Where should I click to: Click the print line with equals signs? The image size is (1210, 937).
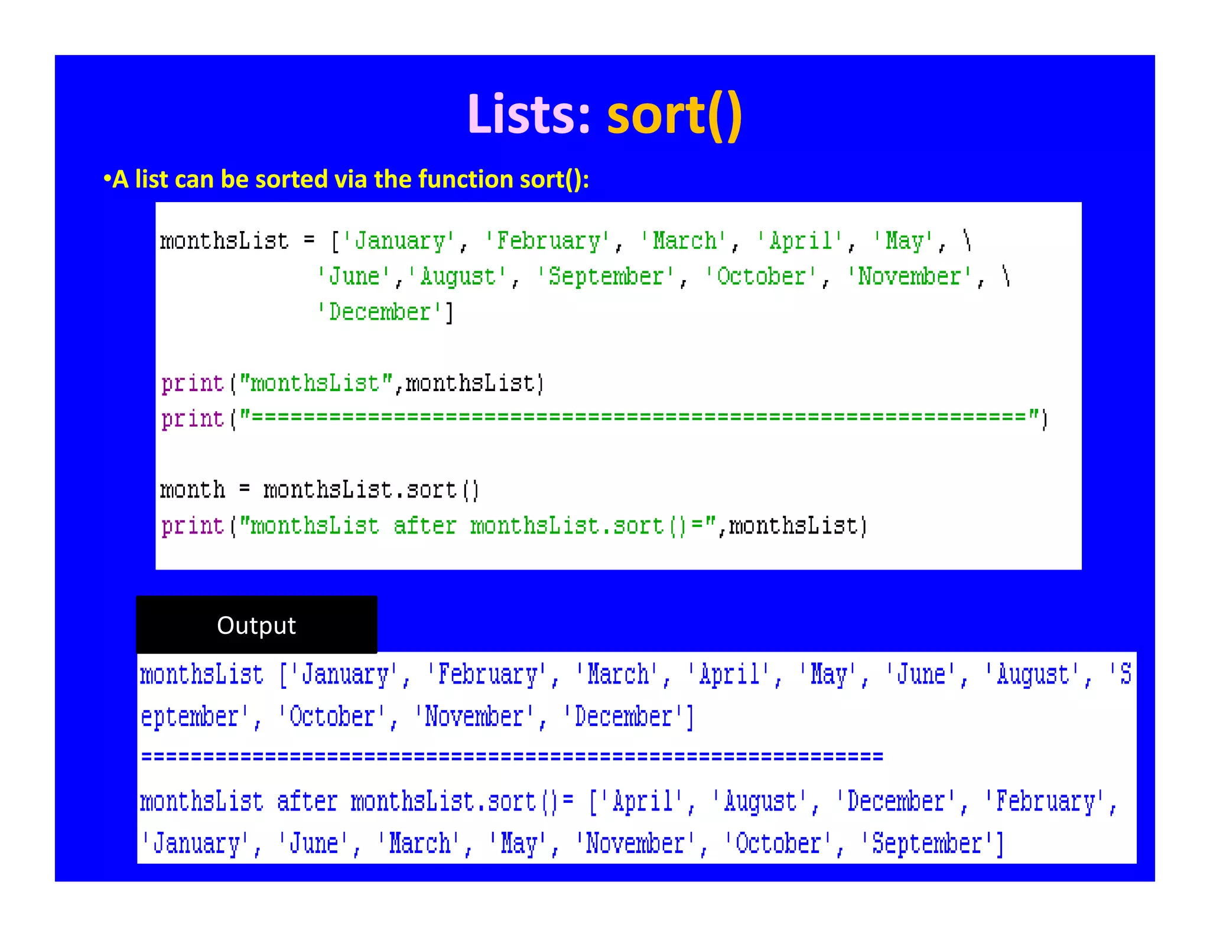click(x=604, y=419)
